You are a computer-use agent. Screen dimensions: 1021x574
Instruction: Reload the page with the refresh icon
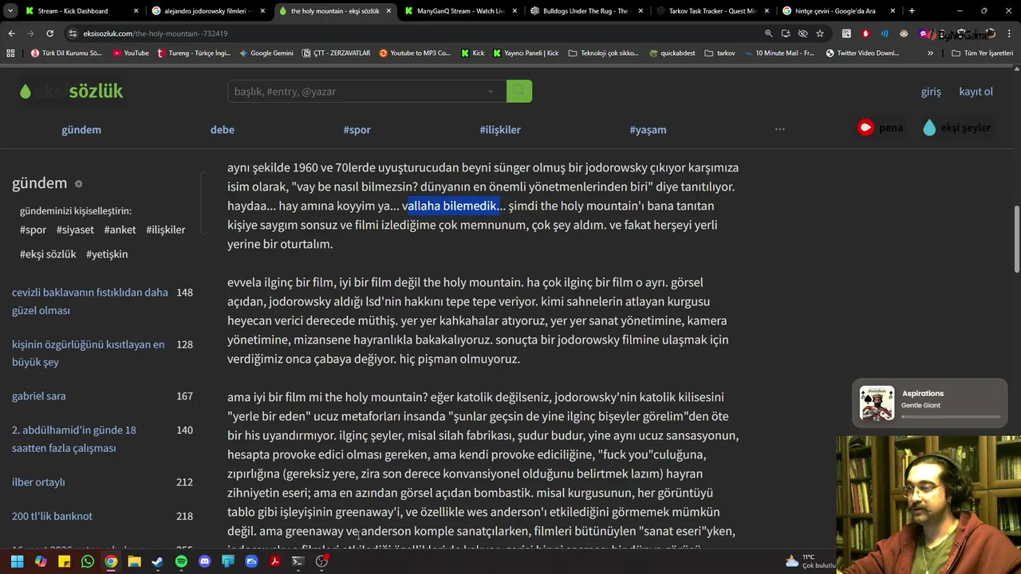point(49,33)
